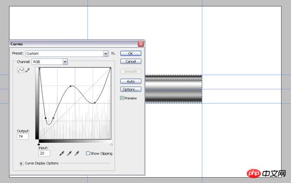The image size is (291, 183).
Task: Click the black point input slider triangle
Action: 39,144
